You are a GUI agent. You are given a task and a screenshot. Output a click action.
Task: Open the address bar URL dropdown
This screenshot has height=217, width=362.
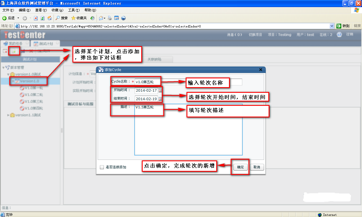pos(332,26)
